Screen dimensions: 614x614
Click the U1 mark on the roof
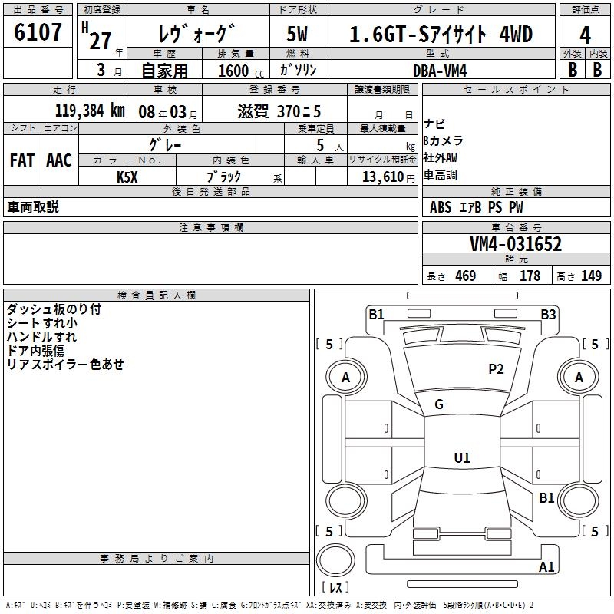point(462,457)
